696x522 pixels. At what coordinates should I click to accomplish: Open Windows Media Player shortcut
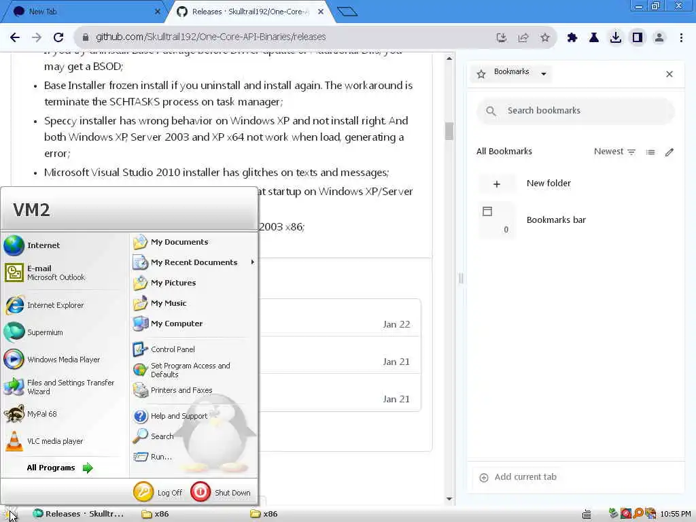click(62, 360)
